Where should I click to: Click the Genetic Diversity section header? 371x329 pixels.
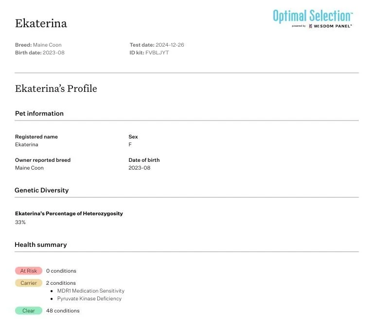tap(41, 190)
